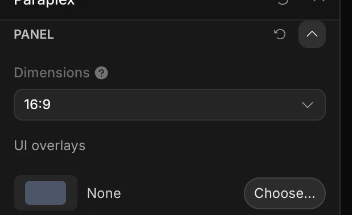352x215 pixels.
Task: Open the Dimensions help question-mark icon
Action: [x=101, y=73]
